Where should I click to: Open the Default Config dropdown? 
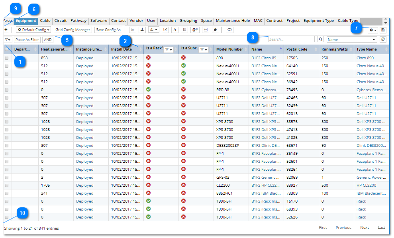(33, 29)
